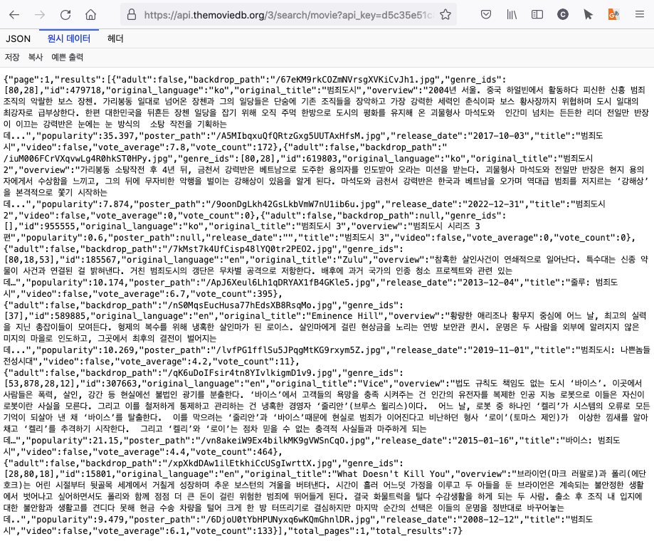
Task: Click the poster path /A5MIbqxuQfQRtzGxg5UUTAxHfsM.jpg
Action: (x=292, y=136)
